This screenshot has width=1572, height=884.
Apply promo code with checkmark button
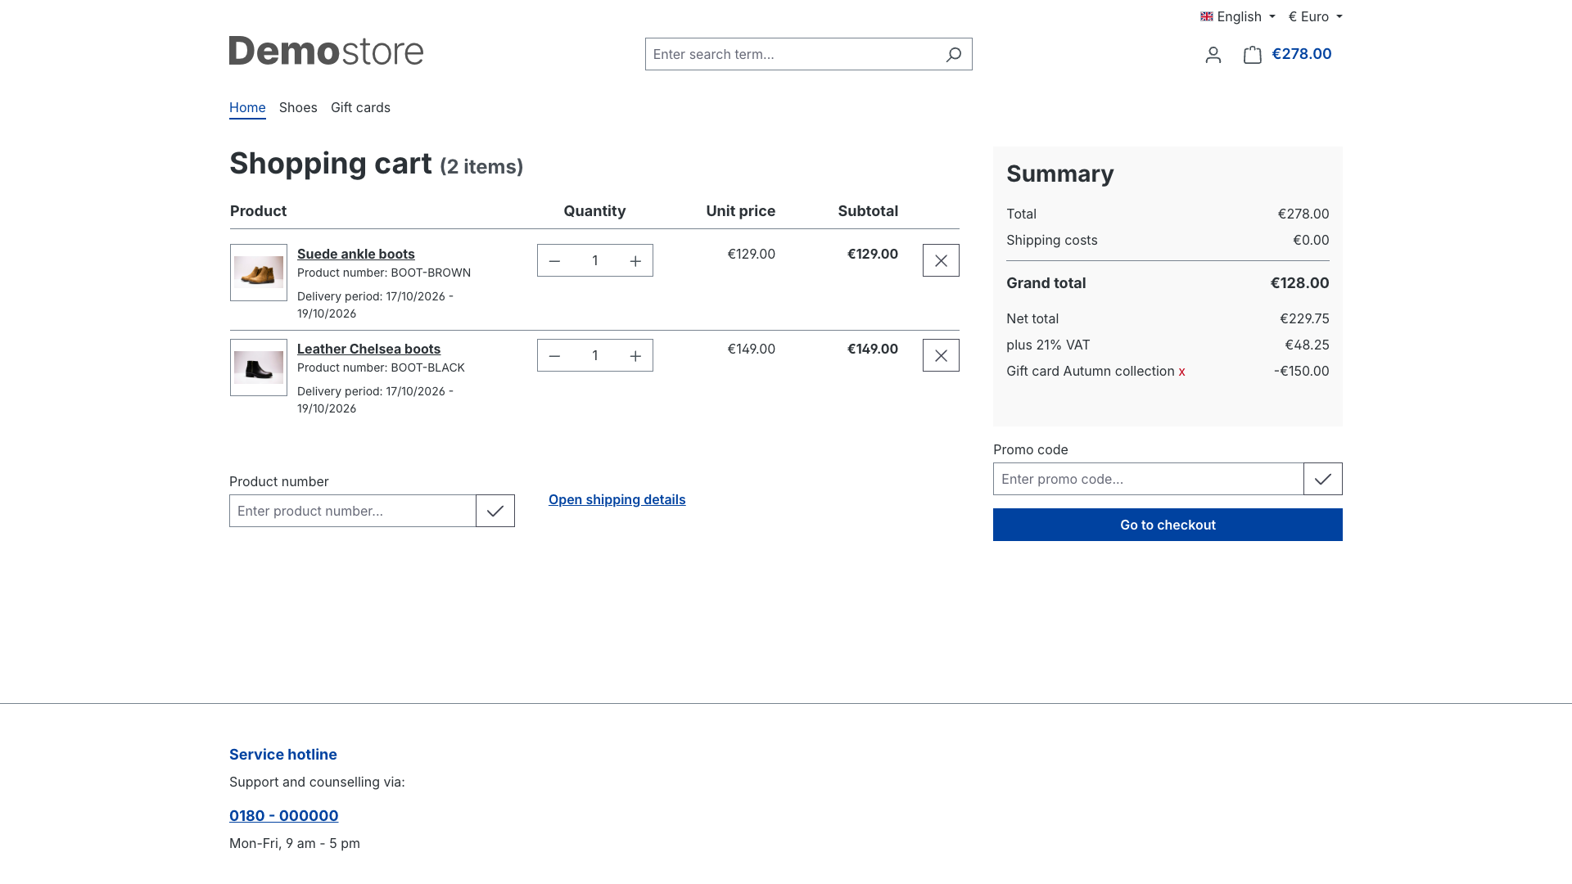[1323, 479]
